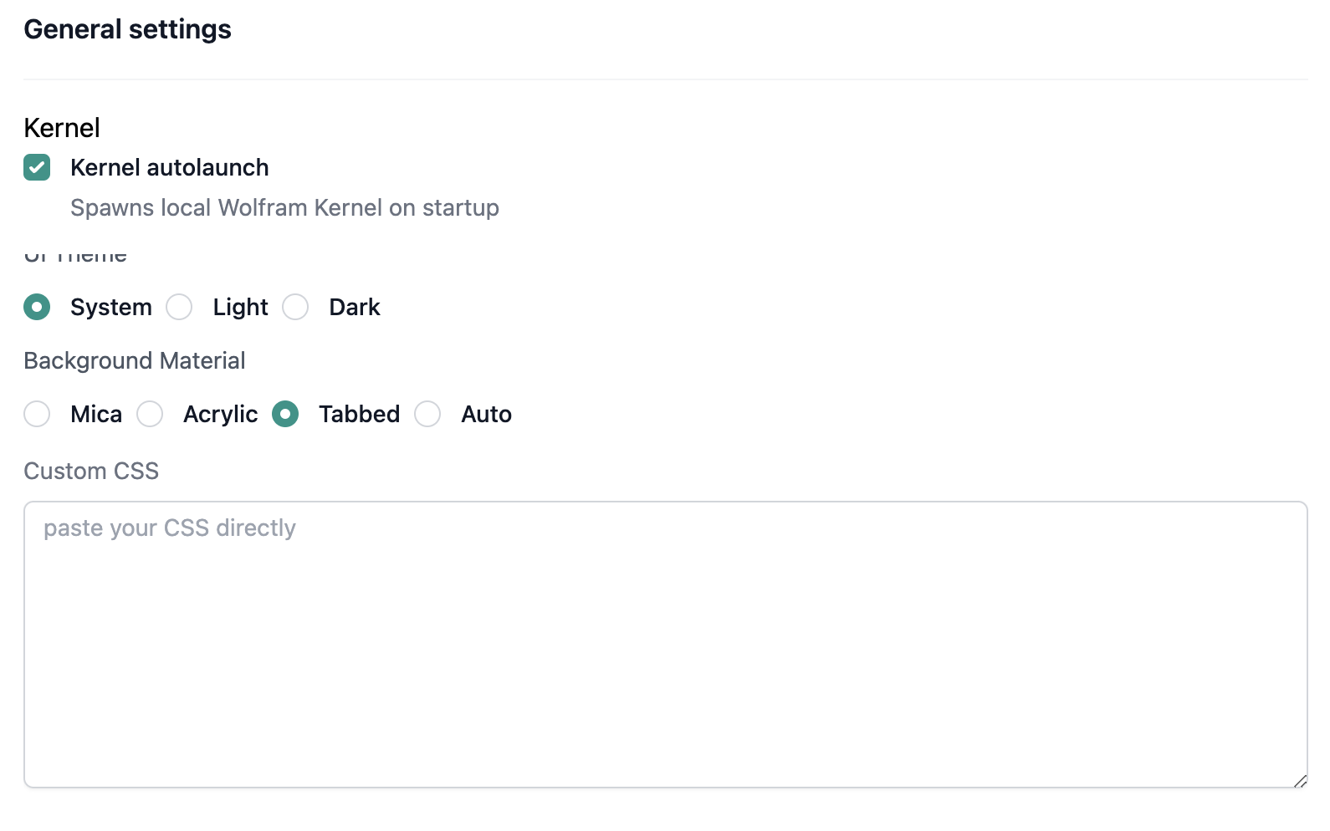Click the 'Custom CSS' field label

tap(91, 471)
